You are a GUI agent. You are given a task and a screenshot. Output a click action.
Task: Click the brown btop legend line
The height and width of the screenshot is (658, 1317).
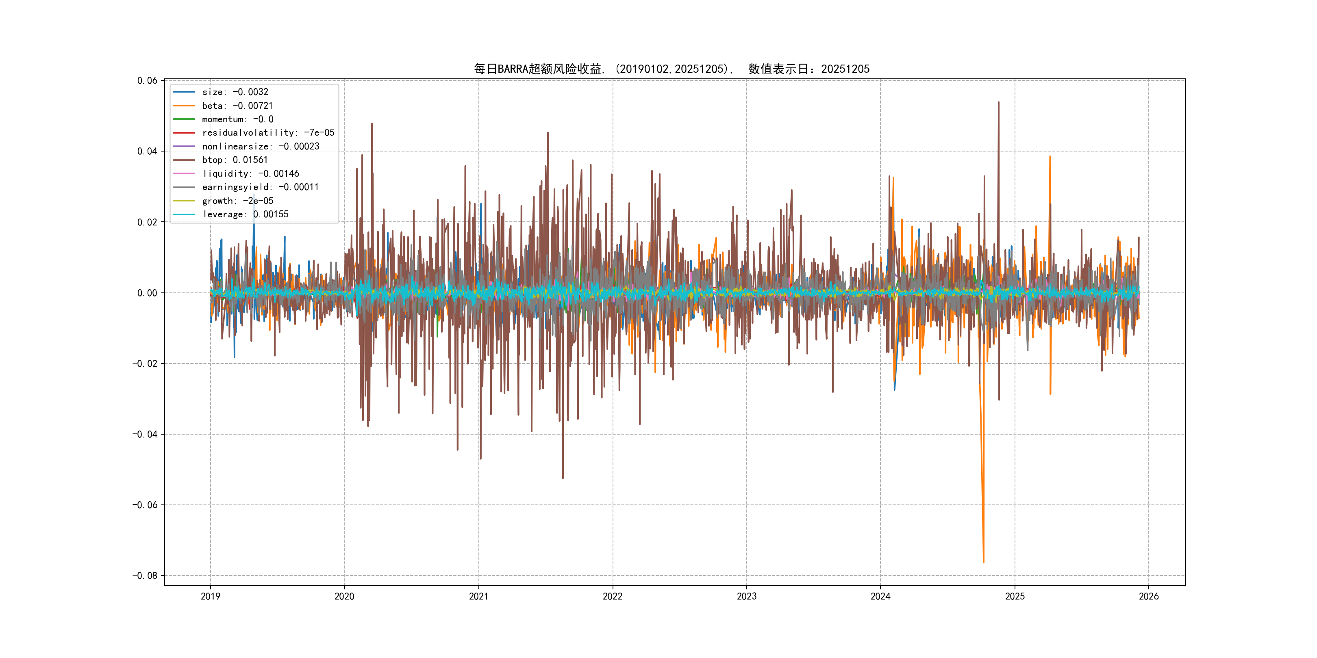184,160
